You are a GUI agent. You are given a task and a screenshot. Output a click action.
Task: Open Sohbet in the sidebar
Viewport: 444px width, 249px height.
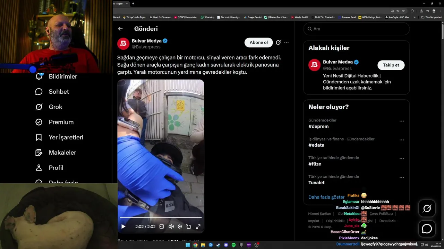(x=52, y=92)
